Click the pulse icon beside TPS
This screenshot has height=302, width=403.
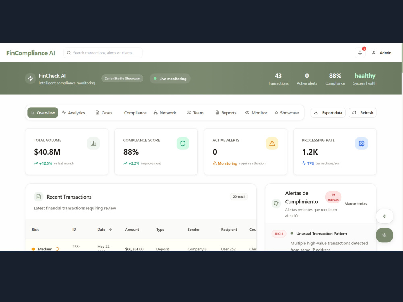tap(304, 163)
